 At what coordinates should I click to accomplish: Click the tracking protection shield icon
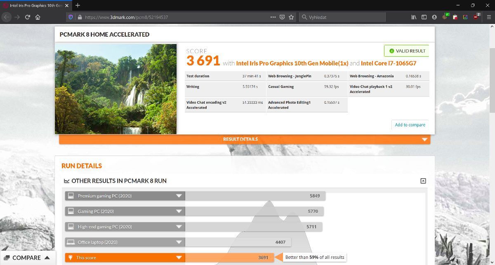70,17
